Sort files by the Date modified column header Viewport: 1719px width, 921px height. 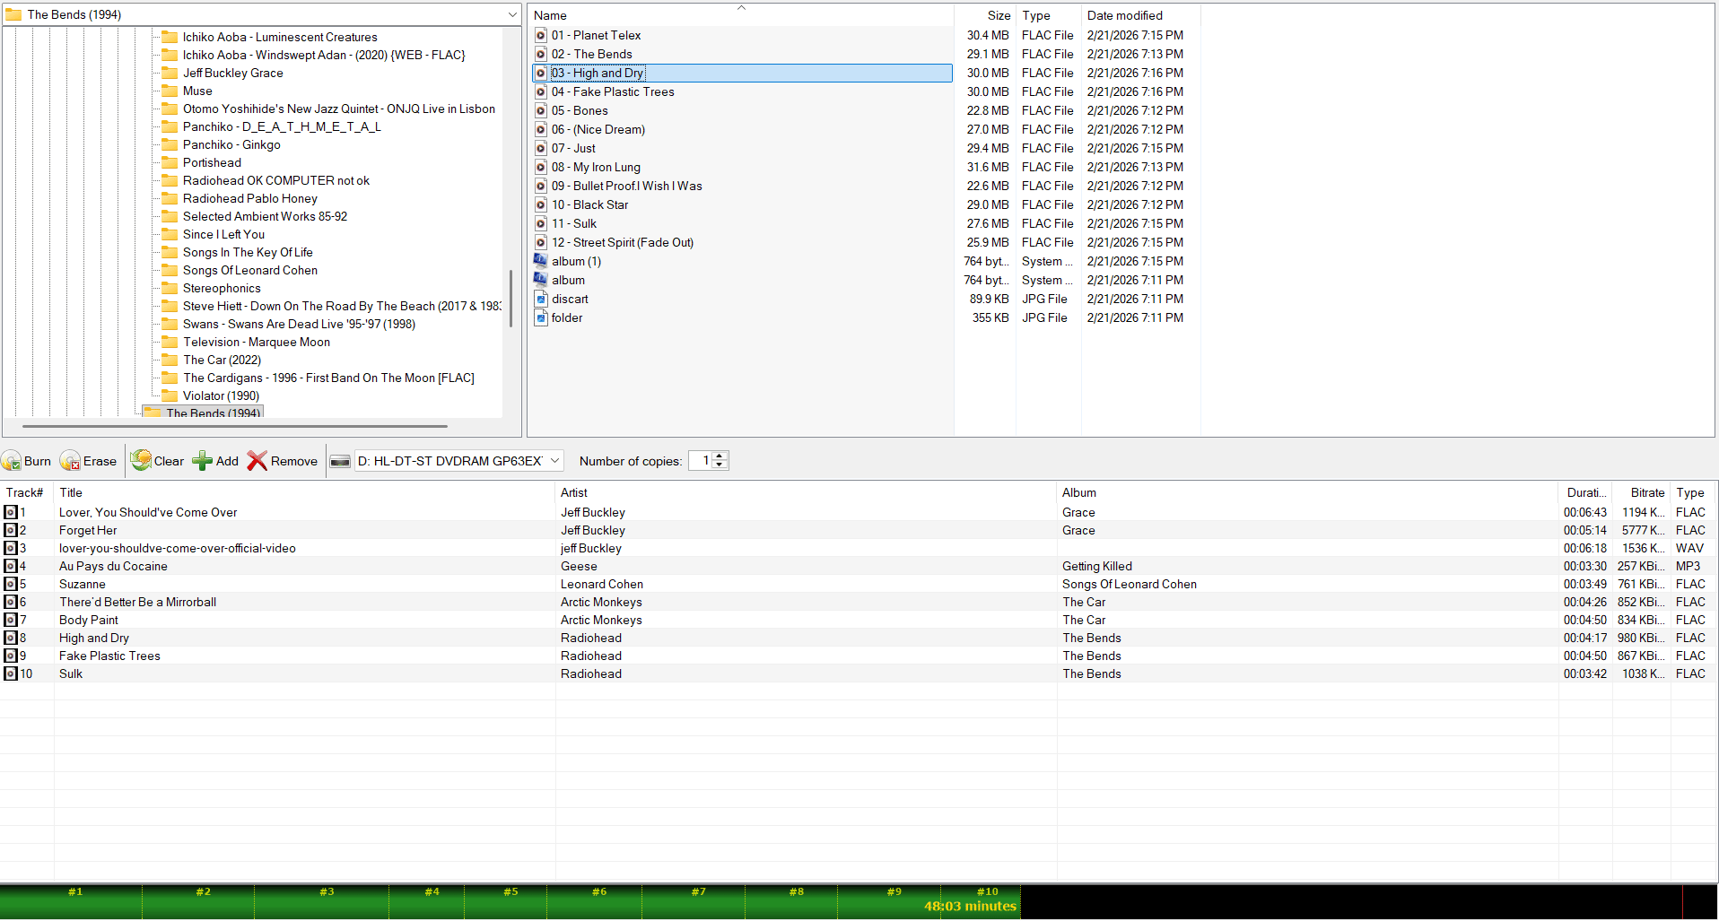[x=1140, y=15]
